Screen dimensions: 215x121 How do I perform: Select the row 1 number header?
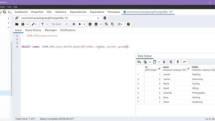[x=140, y=75]
